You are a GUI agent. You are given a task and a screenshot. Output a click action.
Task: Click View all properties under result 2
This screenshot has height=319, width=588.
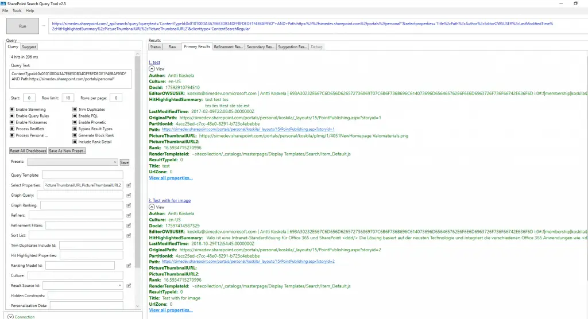tap(171, 310)
